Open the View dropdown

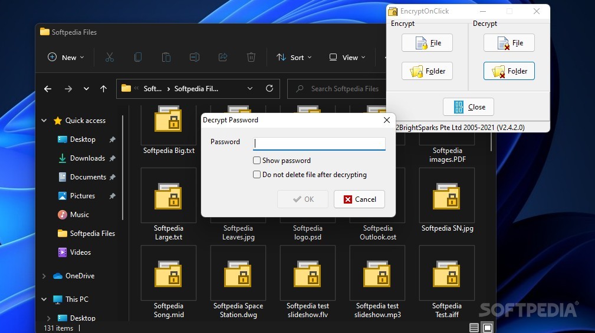pyautogui.click(x=347, y=58)
